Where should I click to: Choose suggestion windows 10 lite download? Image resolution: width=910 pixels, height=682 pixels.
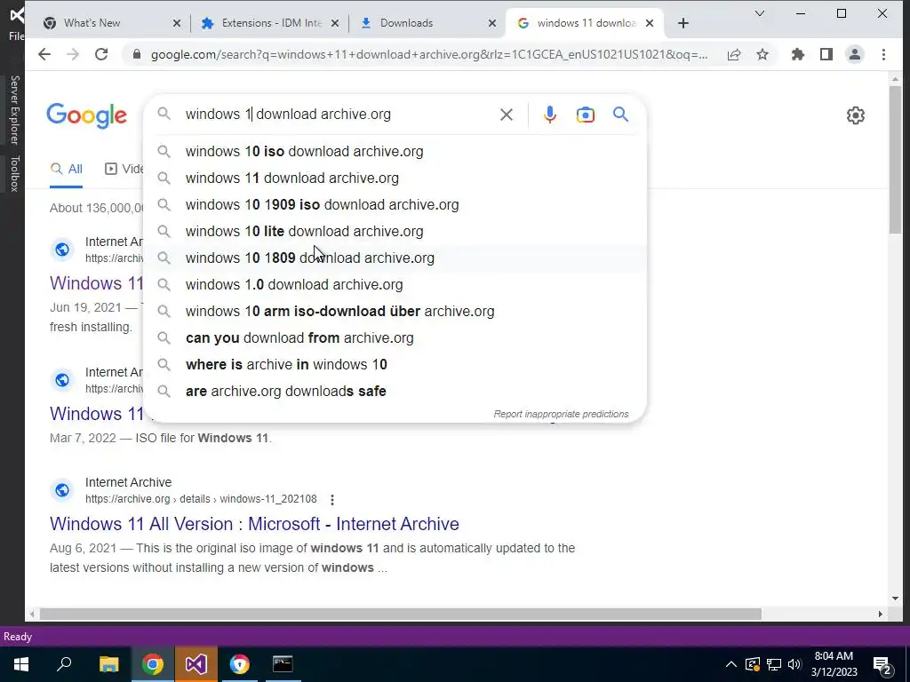pos(395,232)
